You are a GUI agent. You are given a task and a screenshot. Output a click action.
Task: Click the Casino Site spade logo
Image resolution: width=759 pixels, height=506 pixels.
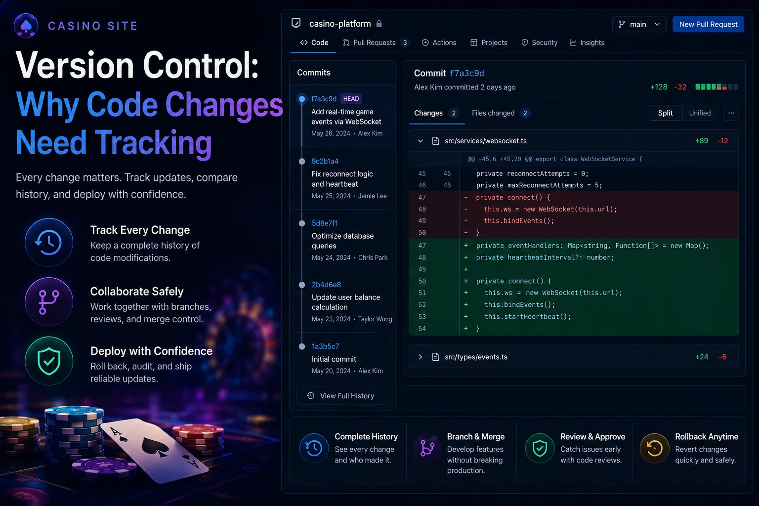pos(26,26)
